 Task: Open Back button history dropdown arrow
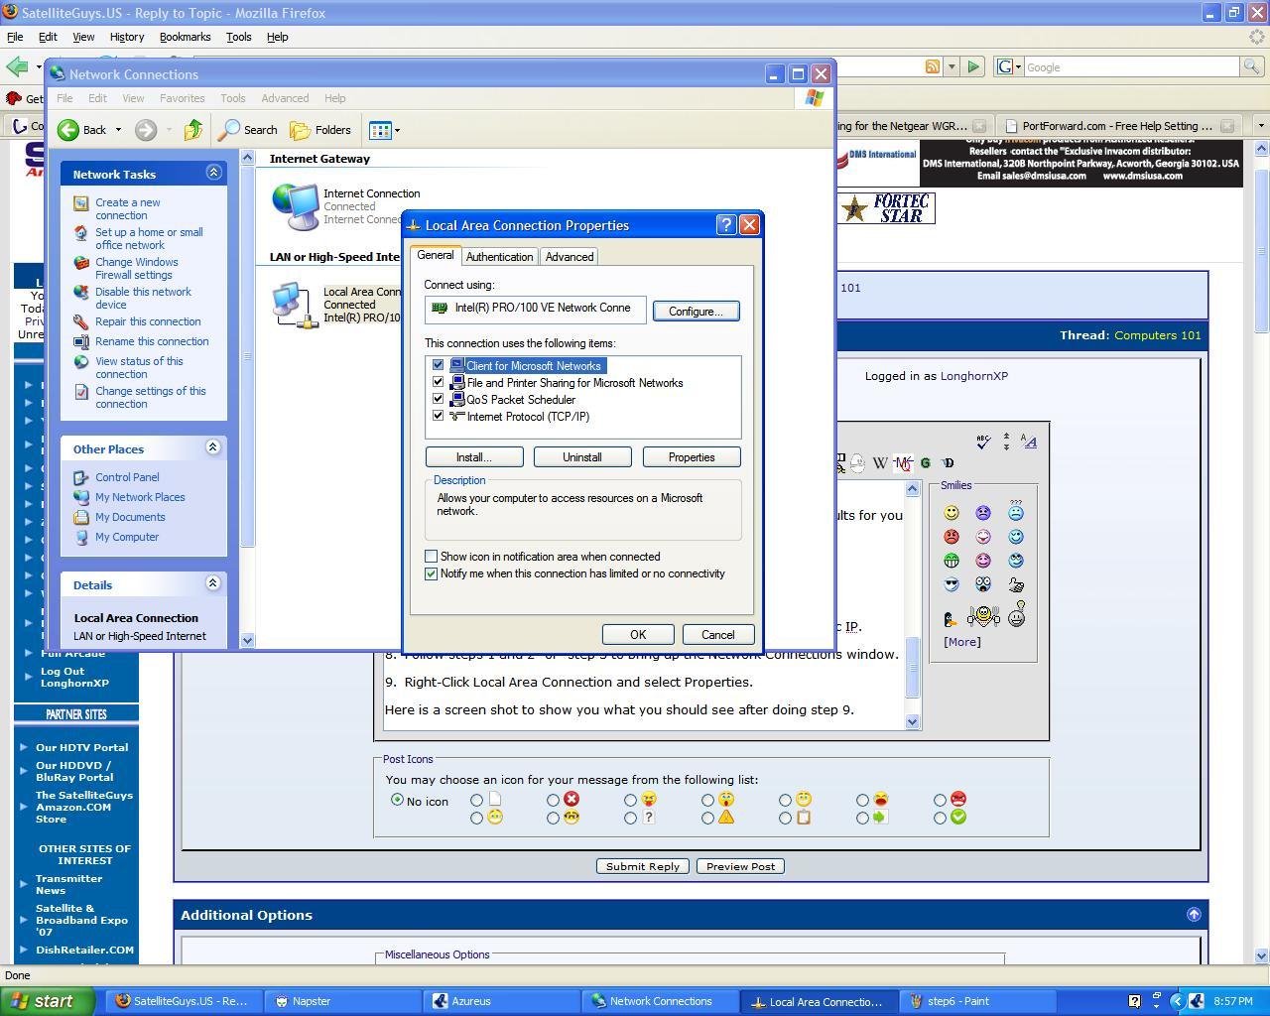tap(118, 130)
